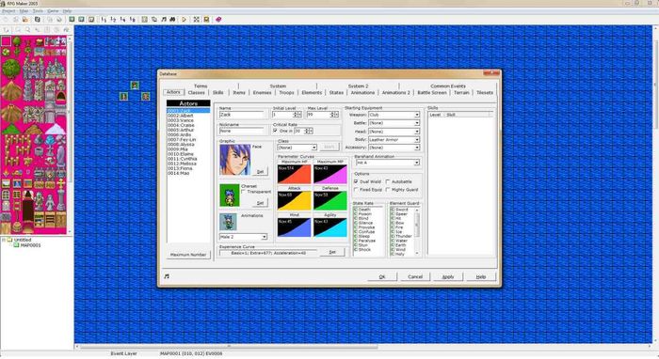Open the Project menu
Image resolution: width=659 pixels, height=359 pixels.
[8, 11]
